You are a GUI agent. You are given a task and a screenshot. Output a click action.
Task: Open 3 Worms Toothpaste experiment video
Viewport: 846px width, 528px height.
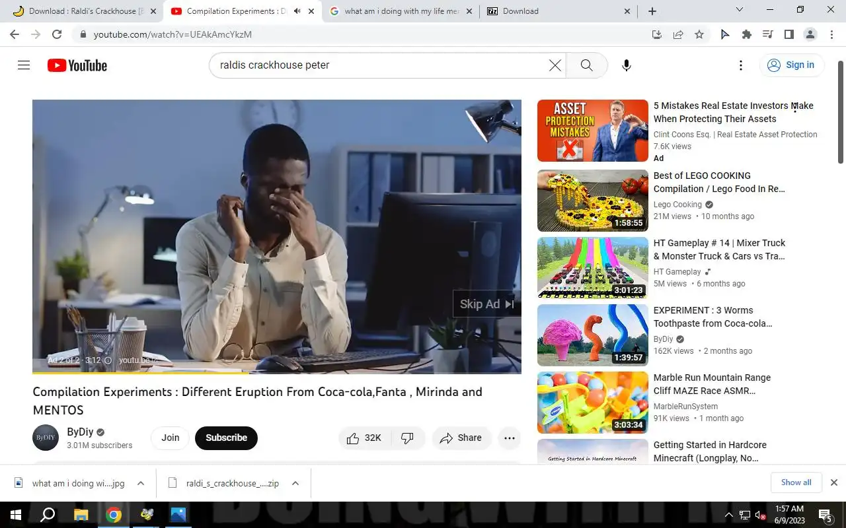[712, 317]
